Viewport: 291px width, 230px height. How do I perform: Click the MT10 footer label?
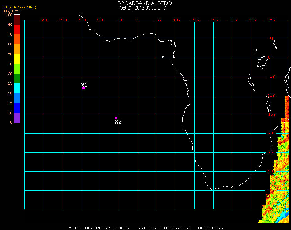[74, 228]
